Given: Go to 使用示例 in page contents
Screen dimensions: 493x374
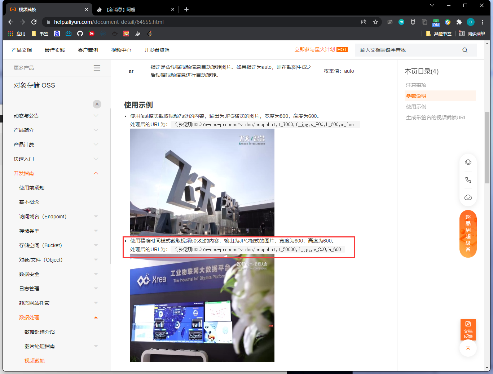Looking at the screenshot, I should [x=416, y=107].
